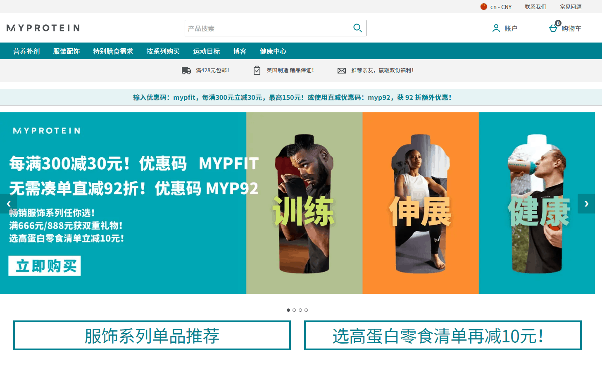This screenshot has width=602, height=370.
Task: Click the envelope referral icon
Action: [342, 71]
